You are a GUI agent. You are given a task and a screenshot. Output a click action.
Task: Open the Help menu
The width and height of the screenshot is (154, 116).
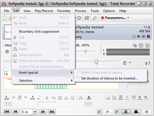[123, 11]
